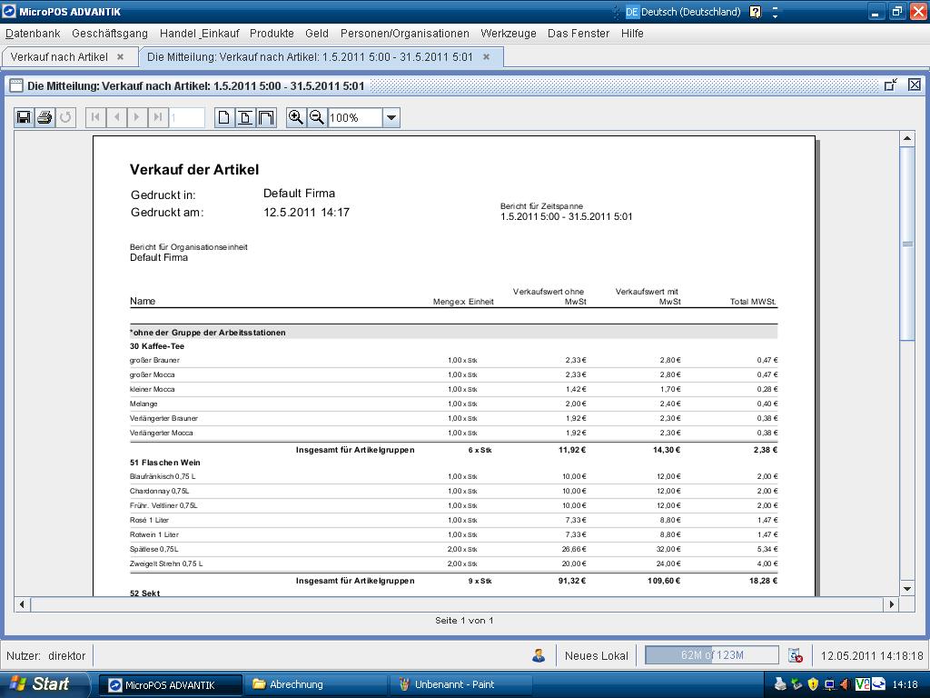Screen dimensions: 930x698
Task: Open the Produkte menu
Action: [x=272, y=34]
